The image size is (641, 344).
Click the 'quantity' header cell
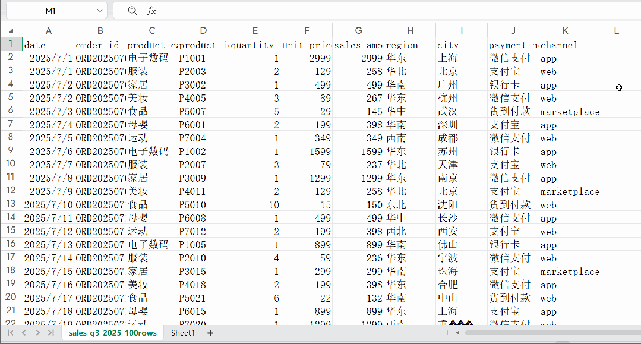255,45
